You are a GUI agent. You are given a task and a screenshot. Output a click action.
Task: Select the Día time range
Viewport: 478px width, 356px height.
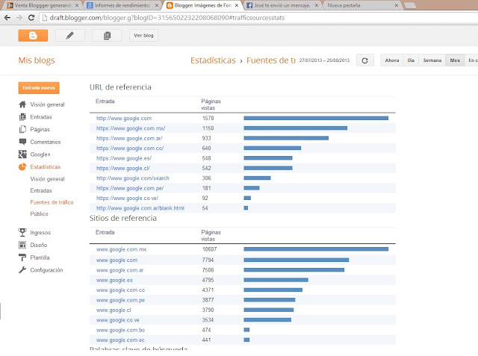(x=411, y=60)
